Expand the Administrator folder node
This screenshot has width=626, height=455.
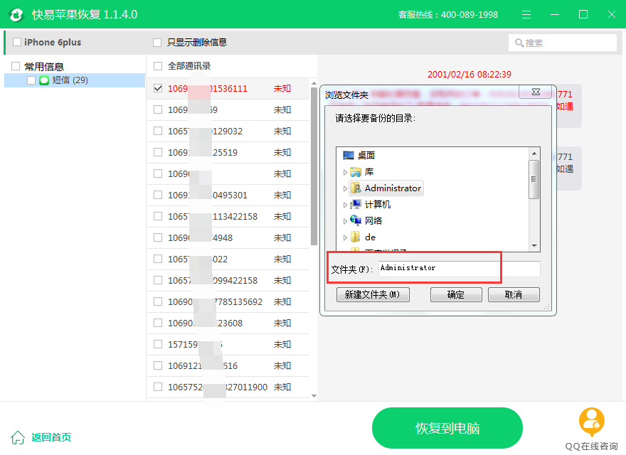point(346,188)
